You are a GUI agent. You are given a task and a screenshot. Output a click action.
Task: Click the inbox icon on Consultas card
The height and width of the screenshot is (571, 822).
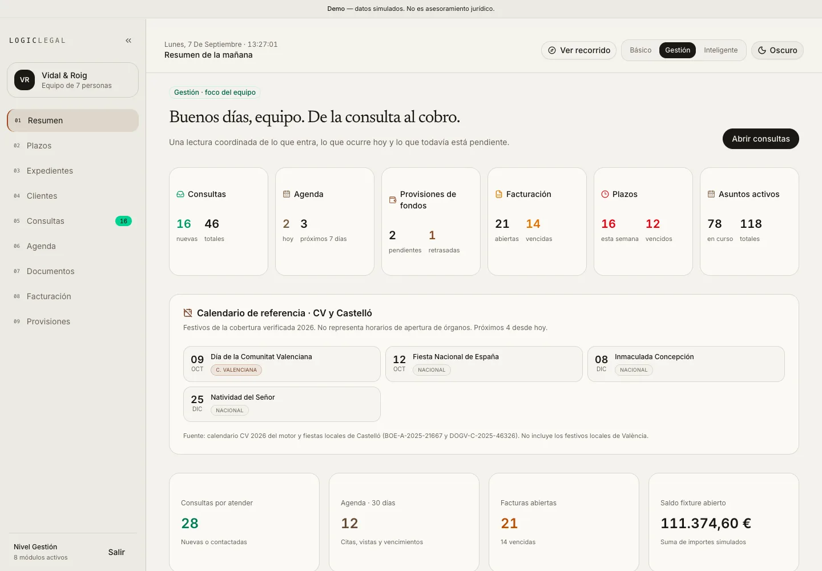coord(180,194)
